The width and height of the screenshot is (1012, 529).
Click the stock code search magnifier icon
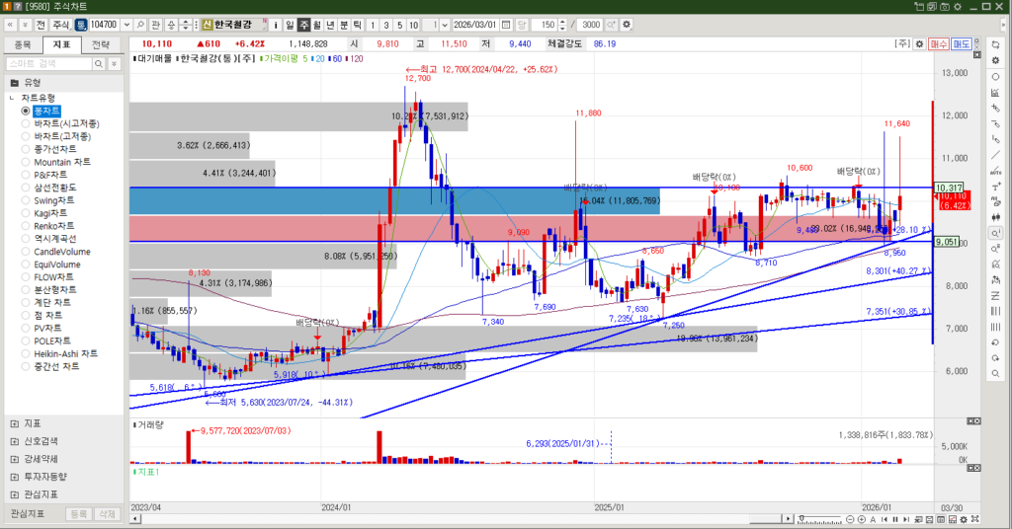140,24
